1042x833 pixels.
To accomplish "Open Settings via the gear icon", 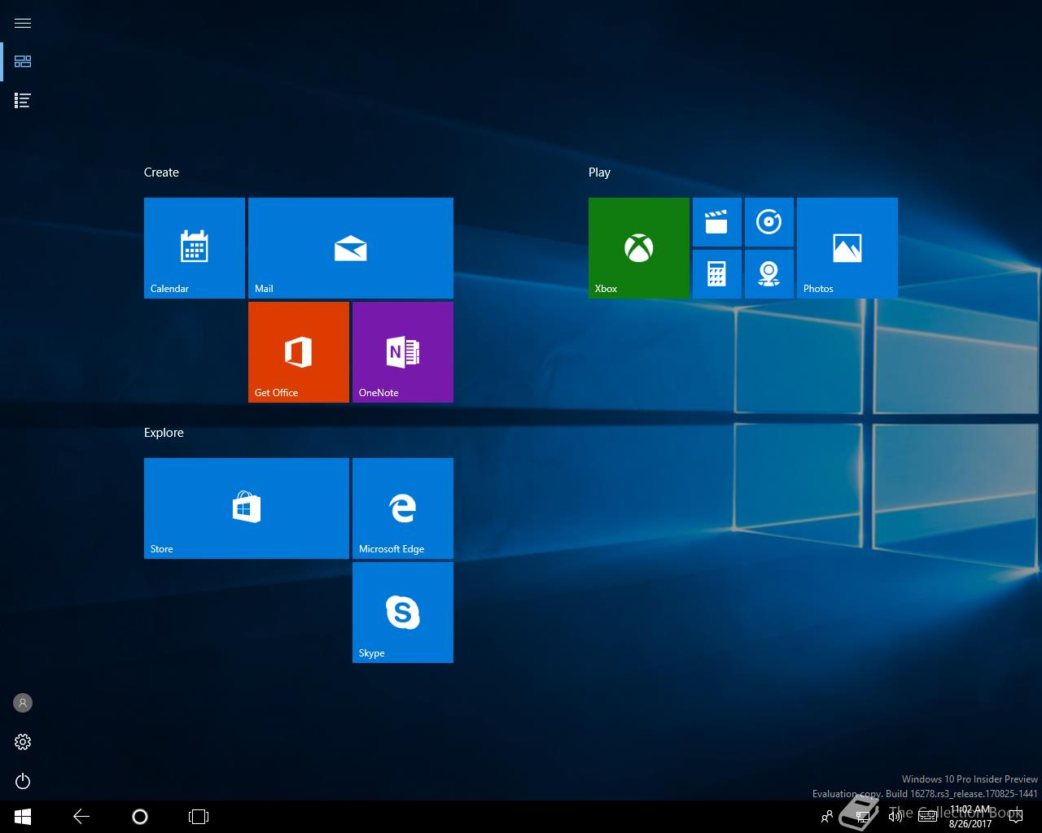I will point(23,742).
